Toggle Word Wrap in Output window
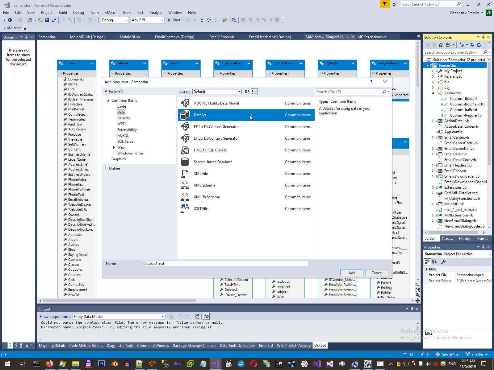 tap(206, 316)
